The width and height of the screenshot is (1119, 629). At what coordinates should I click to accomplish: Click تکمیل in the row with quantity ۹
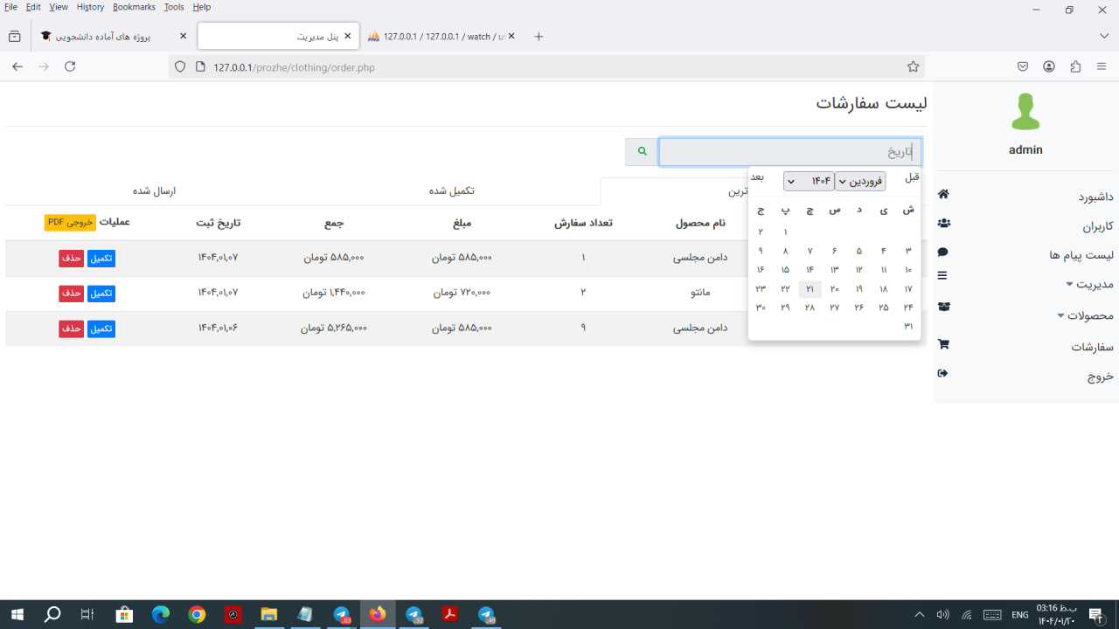[101, 328]
